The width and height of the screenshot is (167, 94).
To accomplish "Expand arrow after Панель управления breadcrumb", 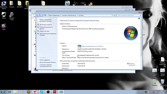I will click(x=61, y=15).
